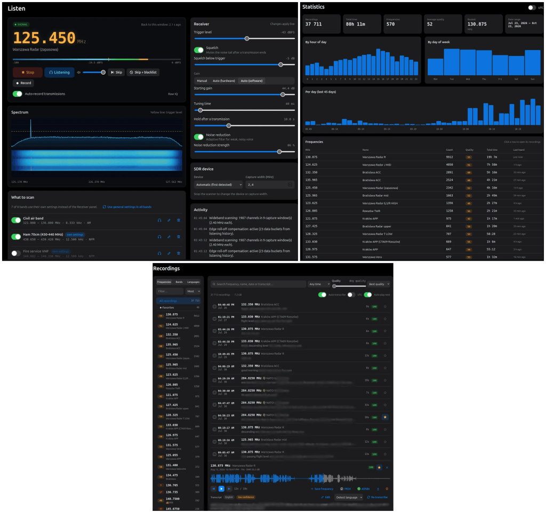Toggle the Noise reduction switch
The height and width of the screenshot is (513, 546).
[199, 137]
